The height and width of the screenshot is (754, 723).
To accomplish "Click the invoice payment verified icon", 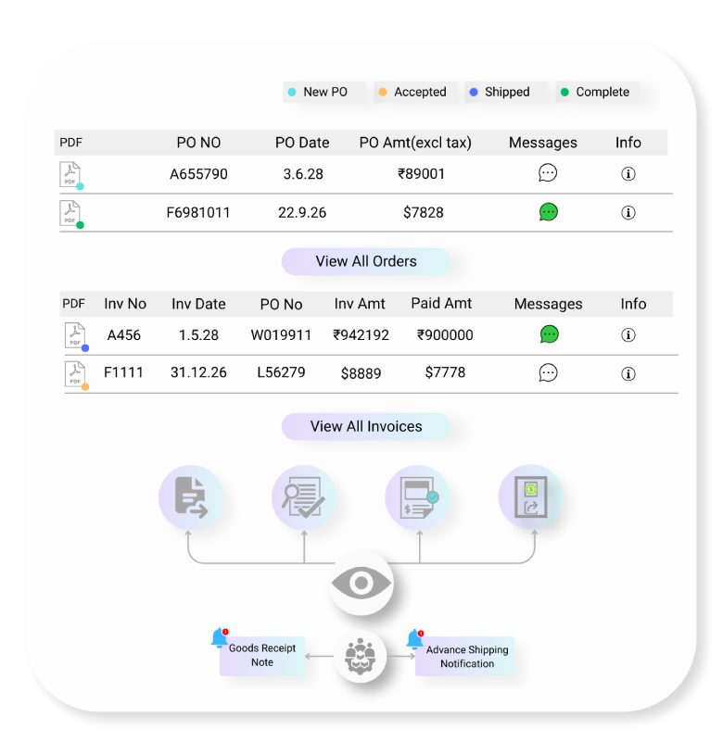I will 418,497.
